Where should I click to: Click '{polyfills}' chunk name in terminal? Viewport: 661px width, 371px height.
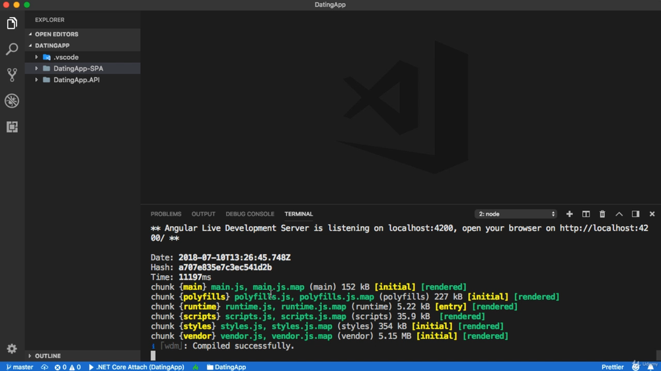[x=204, y=297]
